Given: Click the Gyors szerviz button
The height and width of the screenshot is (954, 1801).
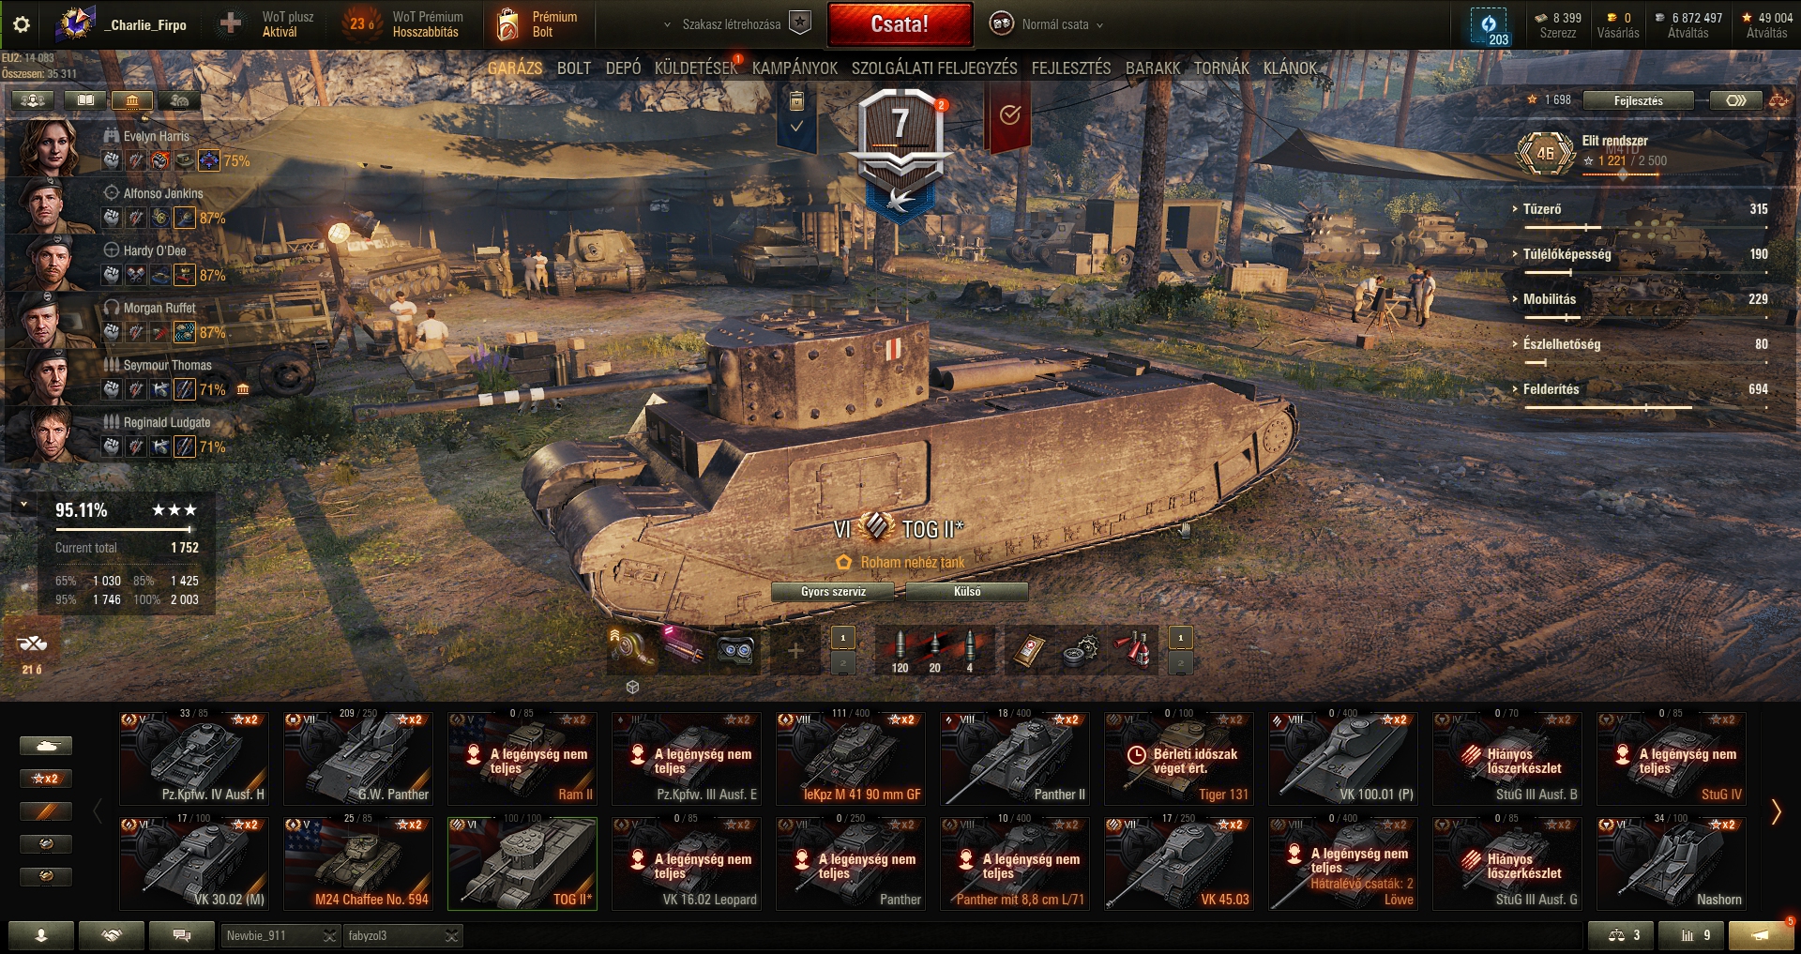Looking at the screenshot, I should point(833,592).
